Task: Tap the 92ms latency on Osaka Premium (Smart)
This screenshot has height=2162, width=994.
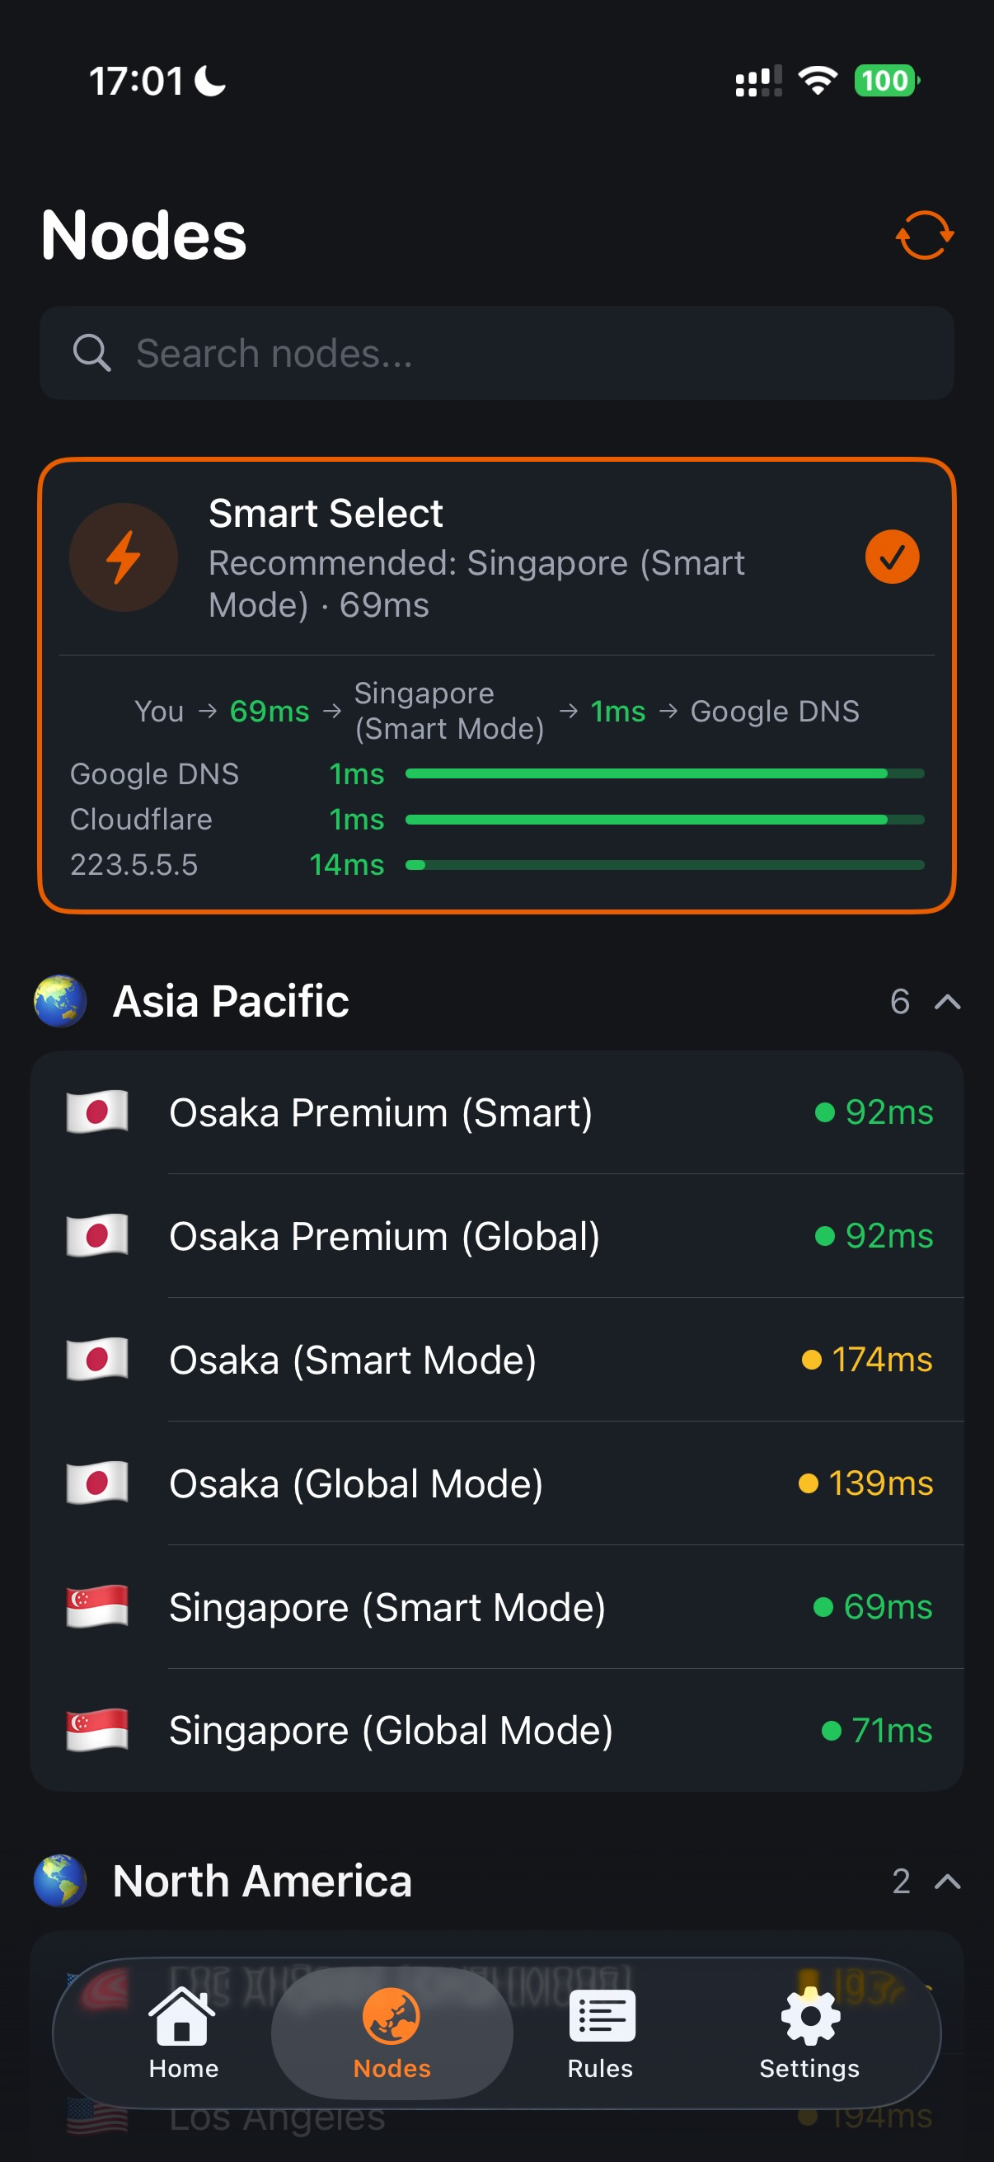Action: (x=889, y=1112)
